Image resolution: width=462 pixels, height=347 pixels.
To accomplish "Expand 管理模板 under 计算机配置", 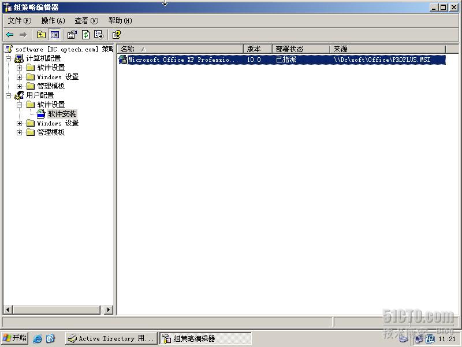I will 20,86.
